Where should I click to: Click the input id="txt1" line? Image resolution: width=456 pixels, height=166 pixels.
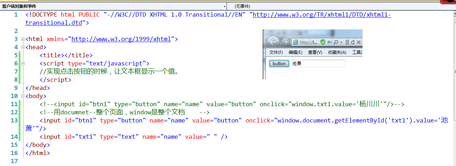click(134, 137)
